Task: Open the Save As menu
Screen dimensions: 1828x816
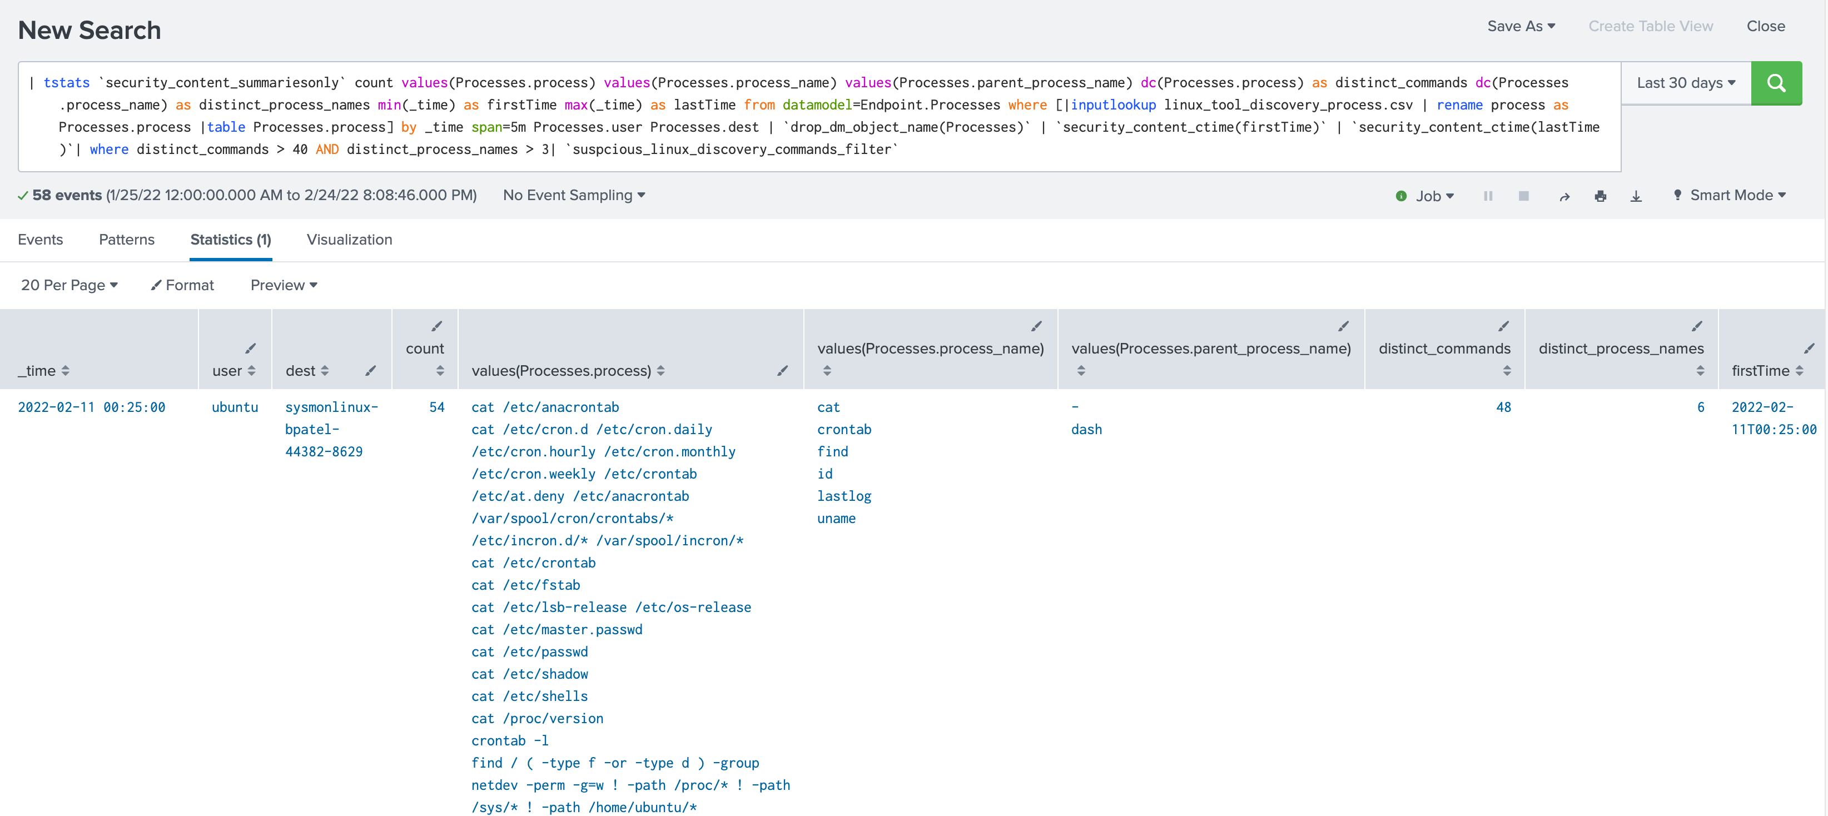Action: [x=1521, y=26]
